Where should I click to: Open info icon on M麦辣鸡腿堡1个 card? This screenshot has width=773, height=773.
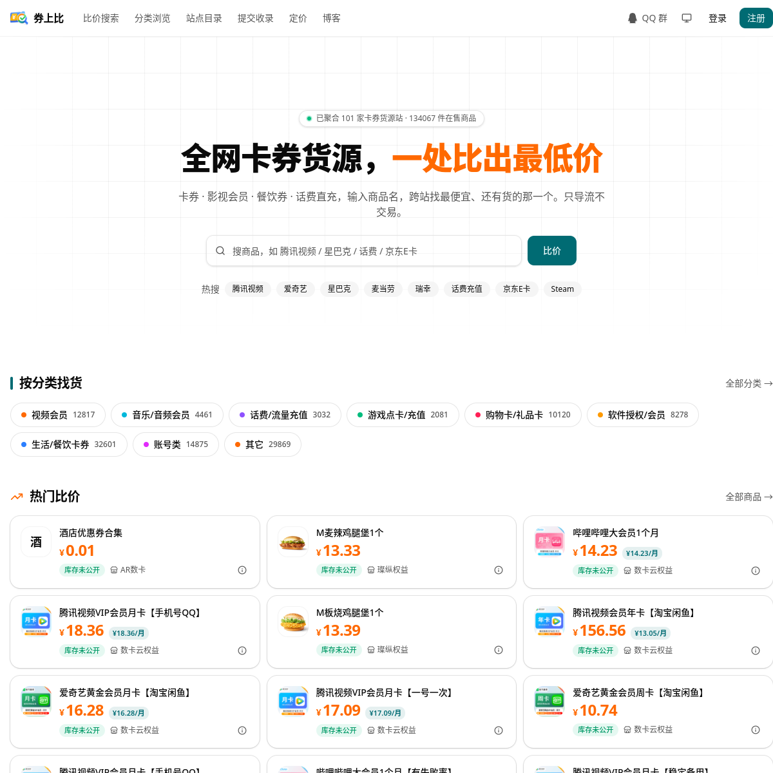(x=499, y=570)
